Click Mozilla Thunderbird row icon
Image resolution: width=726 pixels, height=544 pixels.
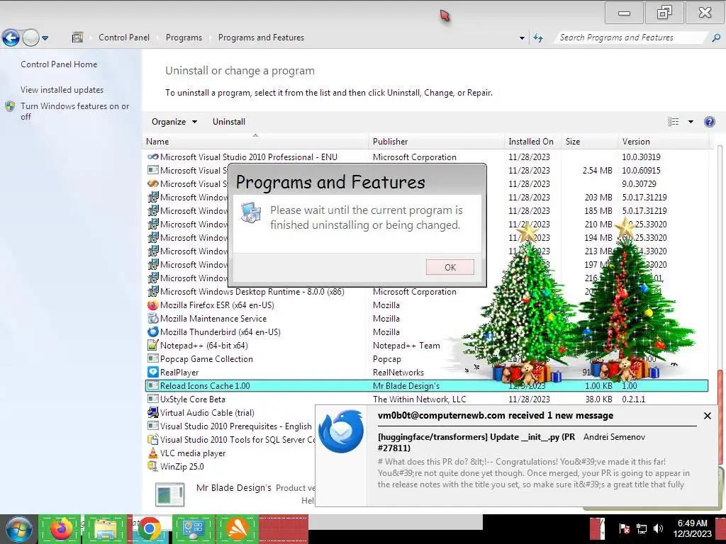153,332
